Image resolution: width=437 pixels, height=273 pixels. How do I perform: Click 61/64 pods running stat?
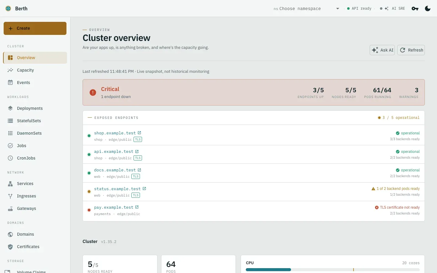pos(378,93)
